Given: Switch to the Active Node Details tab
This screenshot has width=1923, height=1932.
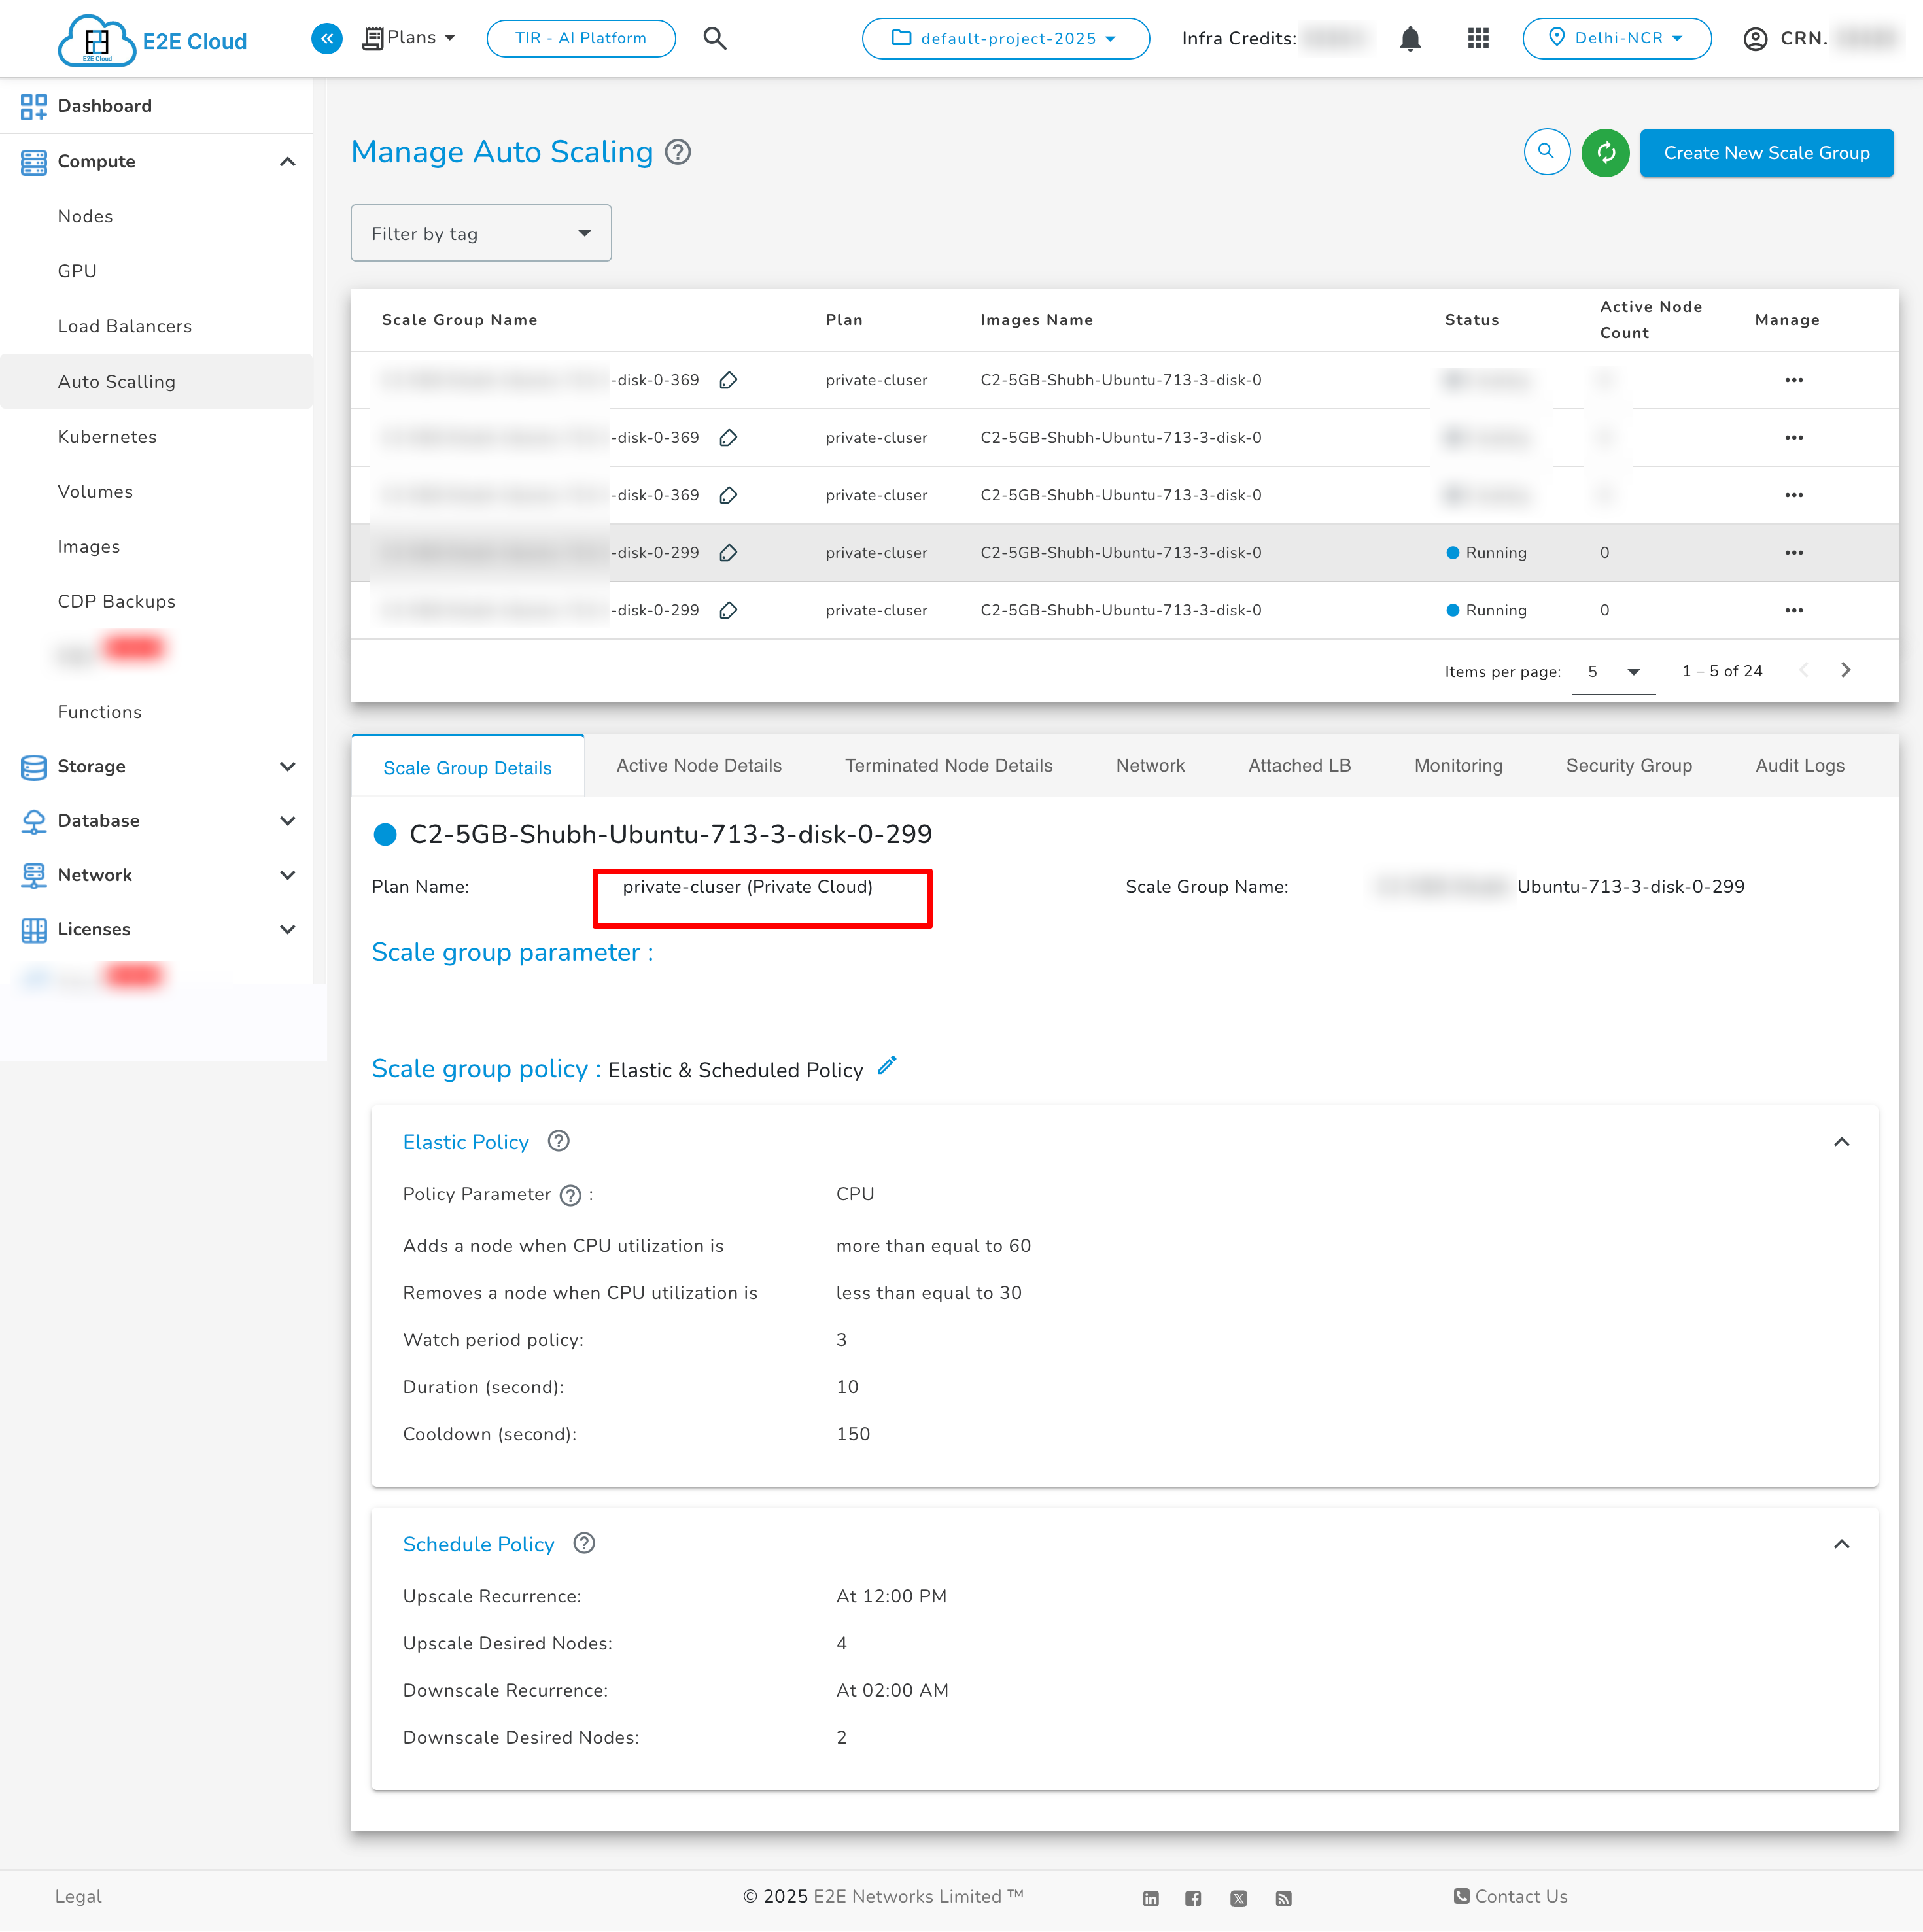Looking at the screenshot, I should pyautogui.click(x=698, y=765).
